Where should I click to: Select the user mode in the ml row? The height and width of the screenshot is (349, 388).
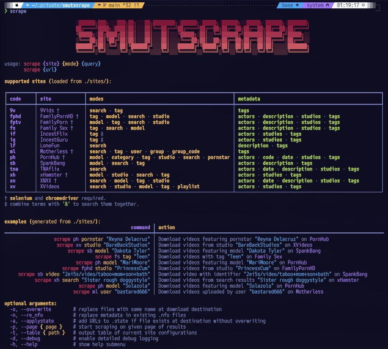(136, 152)
